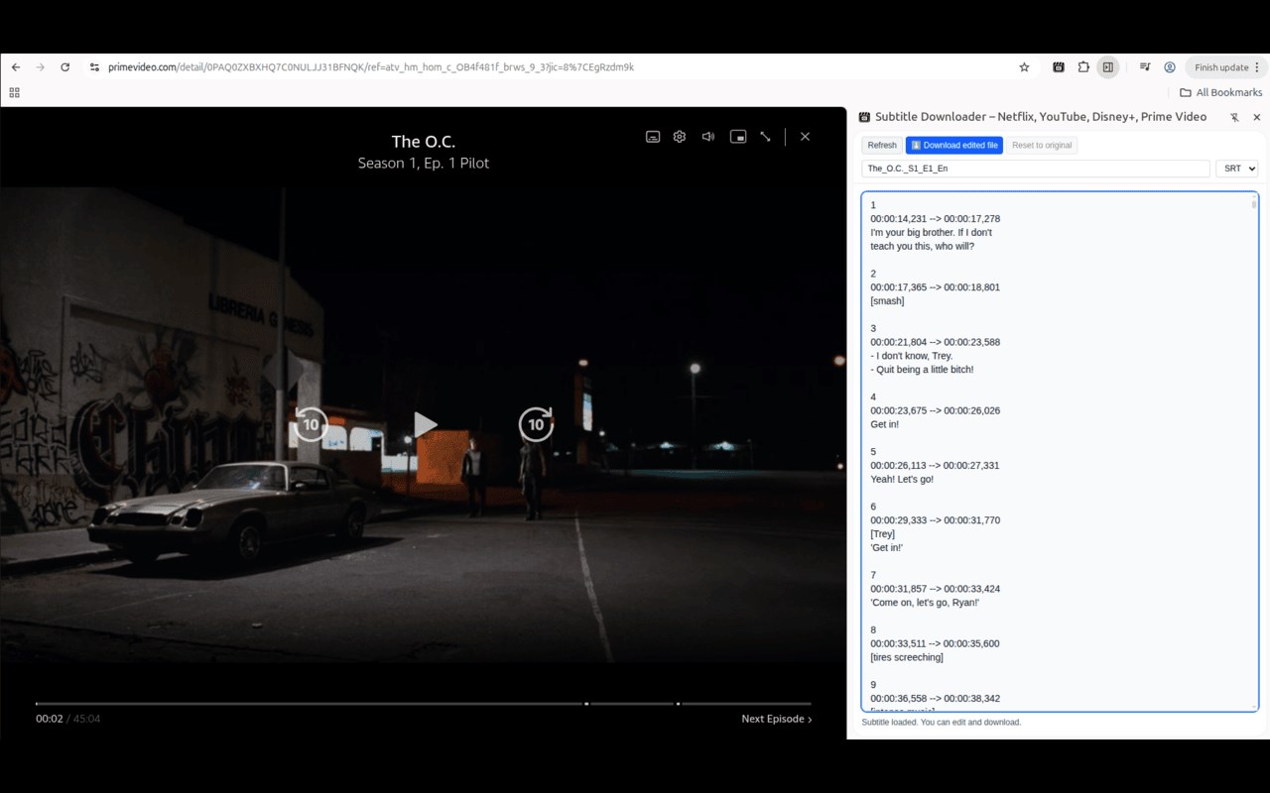Toggle fullscreen with the diagonal arrows icon

pyautogui.click(x=766, y=137)
